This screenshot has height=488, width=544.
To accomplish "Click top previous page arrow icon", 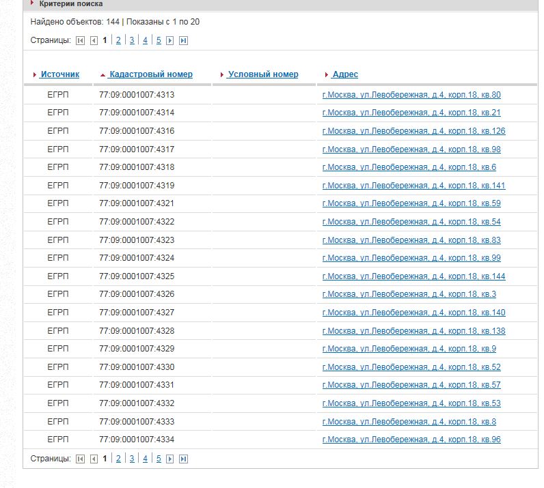I will click(94, 41).
